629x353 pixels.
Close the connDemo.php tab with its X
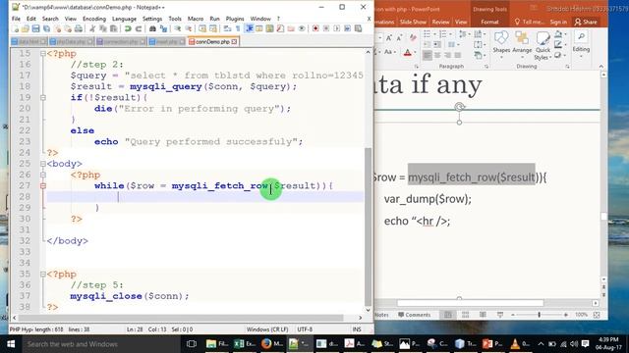234,41
